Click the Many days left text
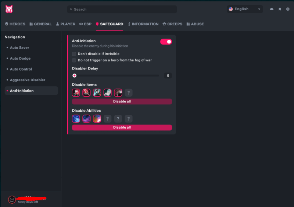Viewport: 294px width, 207px height. [x=28, y=202]
